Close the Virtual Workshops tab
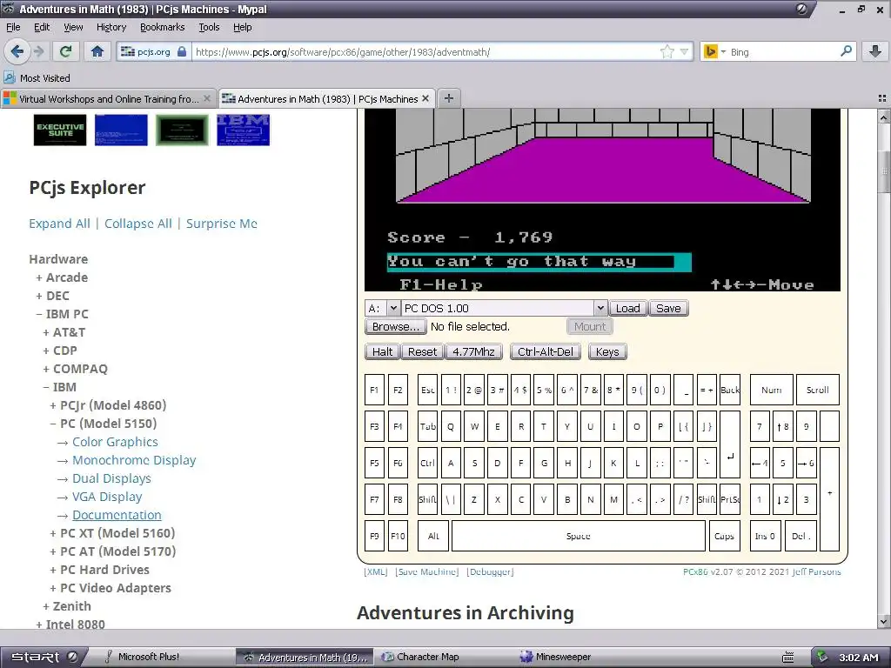The image size is (891, 668). point(207,98)
